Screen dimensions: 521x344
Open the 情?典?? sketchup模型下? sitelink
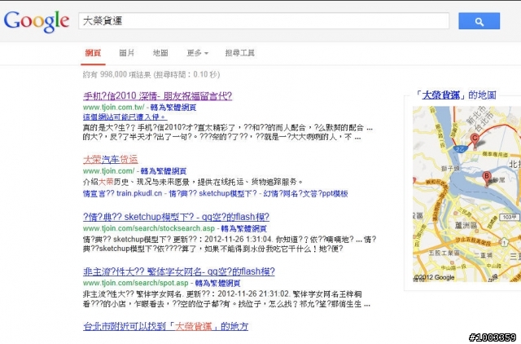[x=213, y=193]
